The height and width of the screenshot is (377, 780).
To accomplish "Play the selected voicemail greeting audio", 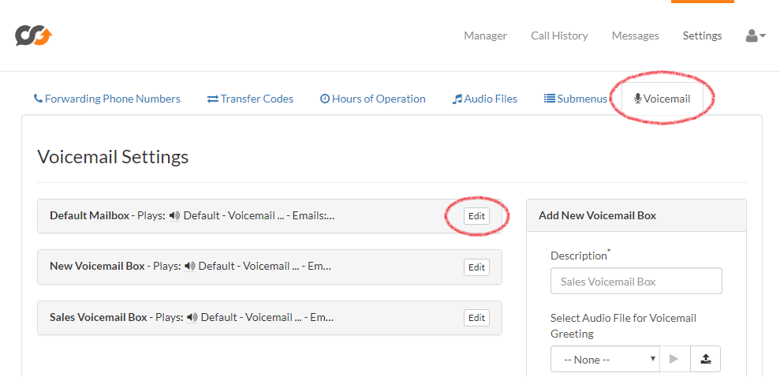I will 675,359.
